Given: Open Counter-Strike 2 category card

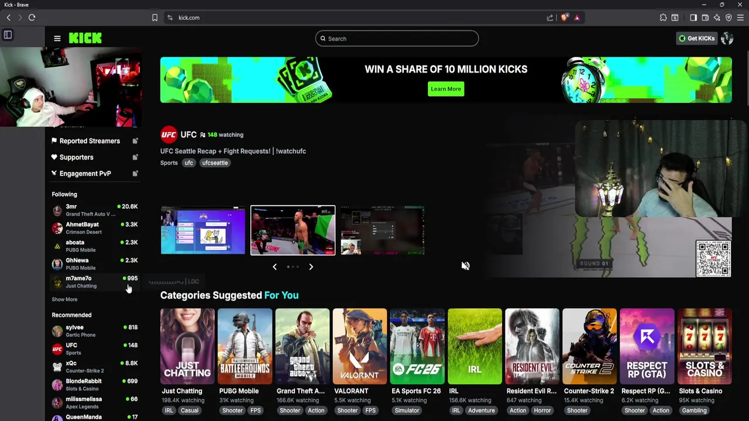Looking at the screenshot, I should pos(589,346).
